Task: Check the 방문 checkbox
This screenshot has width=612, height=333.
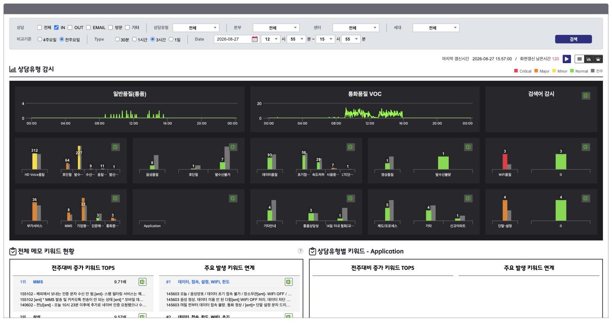Action: click(x=110, y=27)
